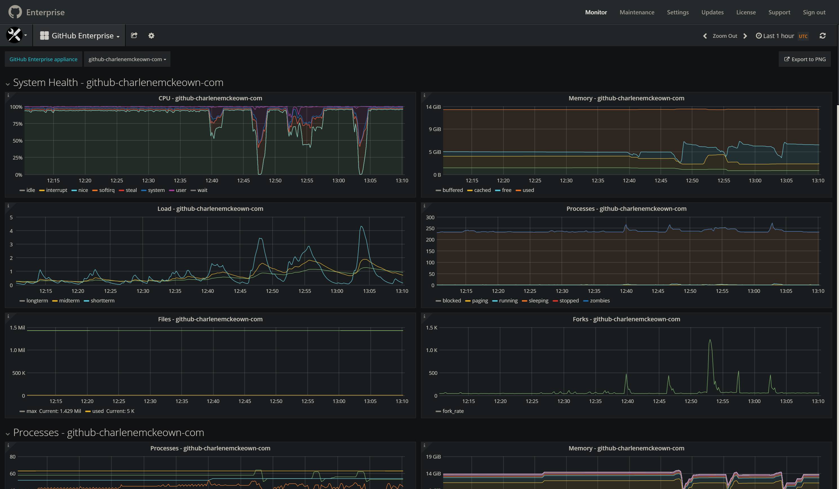Click Sign out link
Screen dimensions: 839x489
[814, 12]
